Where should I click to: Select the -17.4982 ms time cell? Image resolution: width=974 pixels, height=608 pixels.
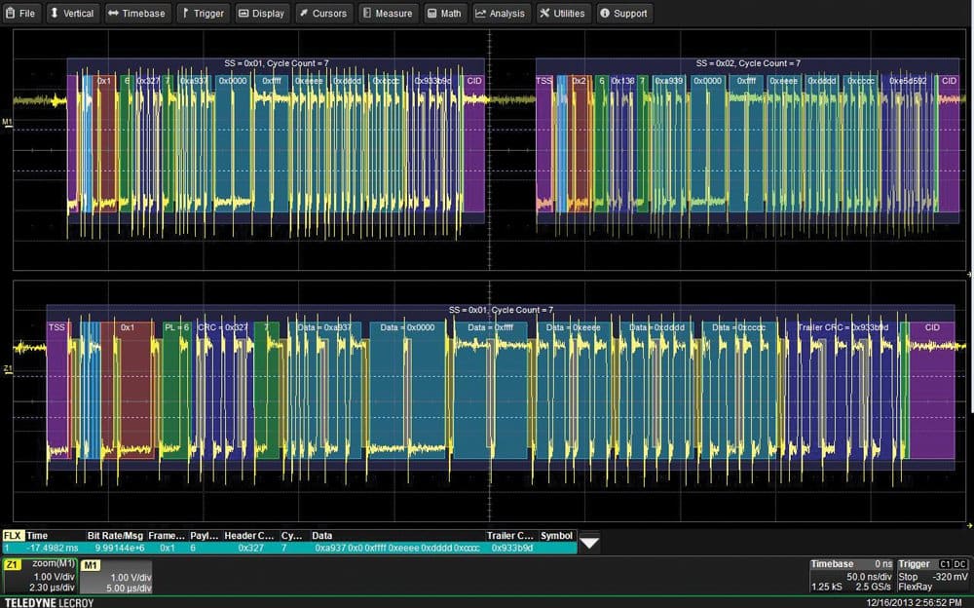tap(53, 548)
